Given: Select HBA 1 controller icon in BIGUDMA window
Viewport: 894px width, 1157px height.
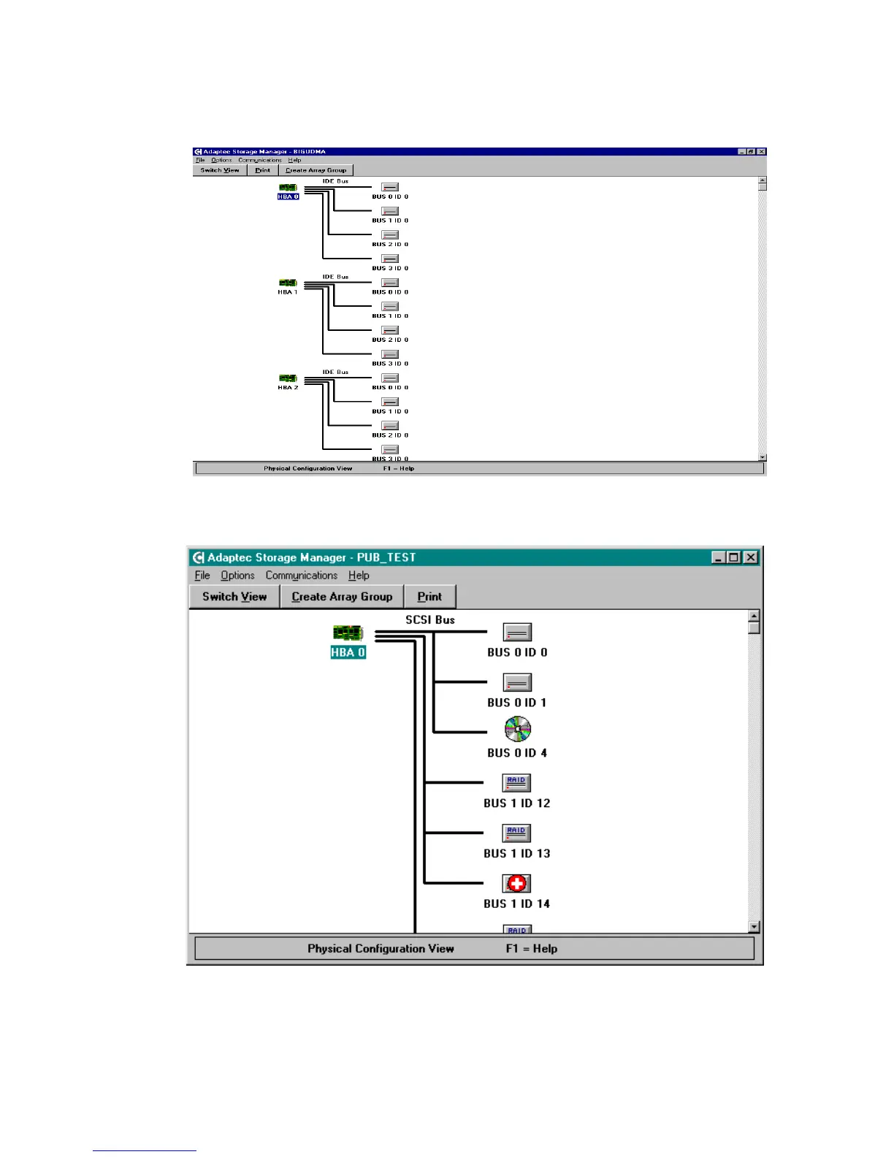Looking at the screenshot, I should pos(288,283).
